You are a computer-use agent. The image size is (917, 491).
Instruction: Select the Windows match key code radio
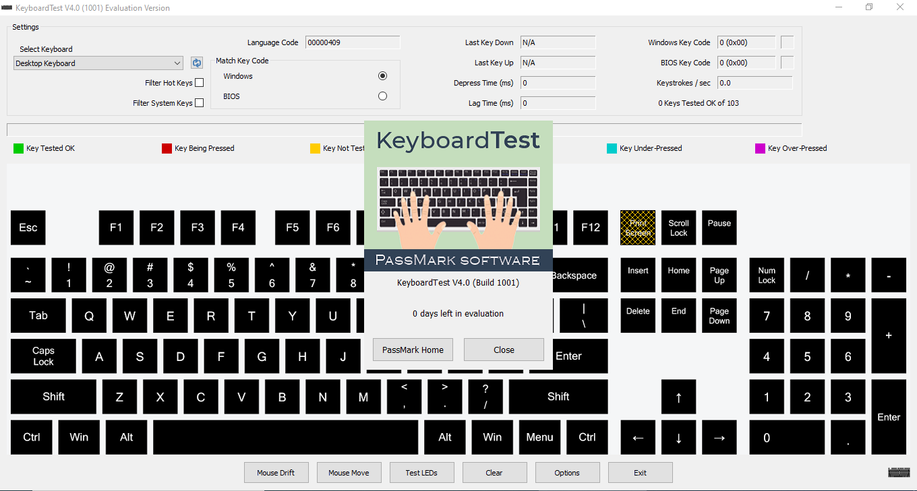382,76
